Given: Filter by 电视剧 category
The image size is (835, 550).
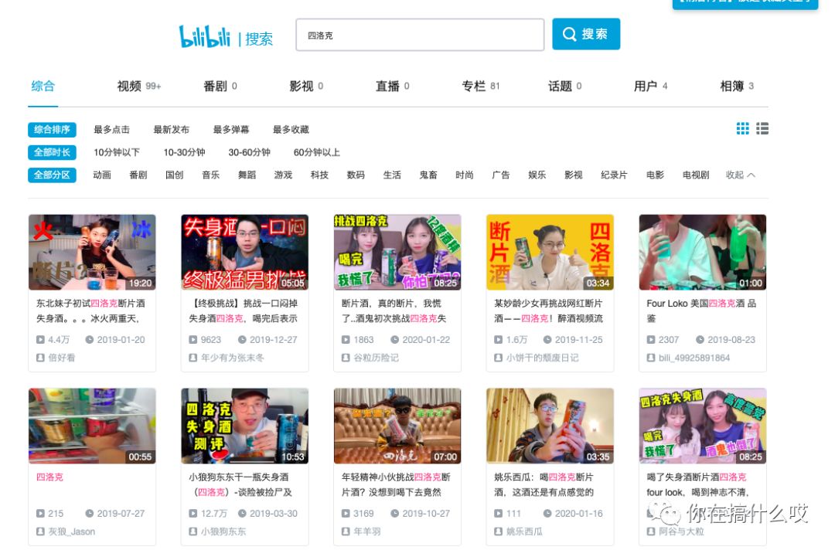Looking at the screenshot, I should pyautogui.click(x=696, y=175).
